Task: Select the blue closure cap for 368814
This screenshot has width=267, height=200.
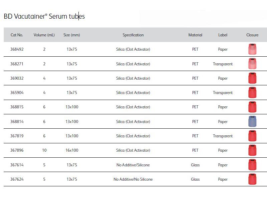Action: coord(252,121)
